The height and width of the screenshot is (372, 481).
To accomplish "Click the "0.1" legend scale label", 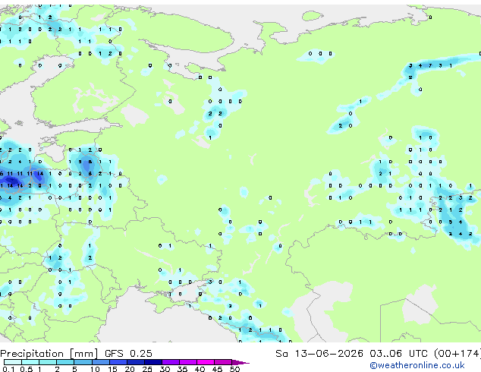I will pyautogui.click(x=8, y=369).
